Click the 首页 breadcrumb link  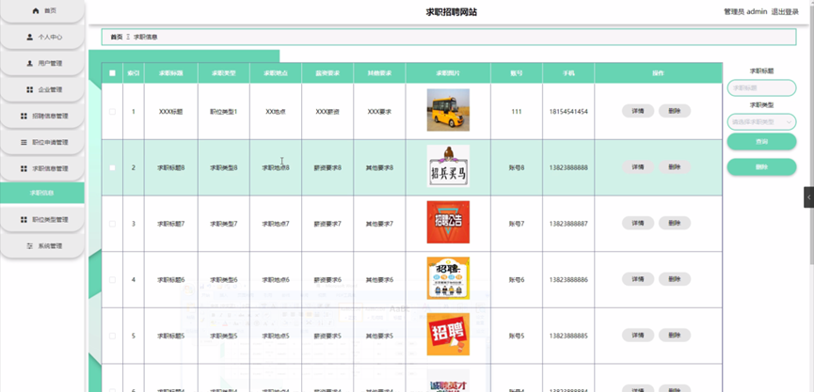[117, 38]
